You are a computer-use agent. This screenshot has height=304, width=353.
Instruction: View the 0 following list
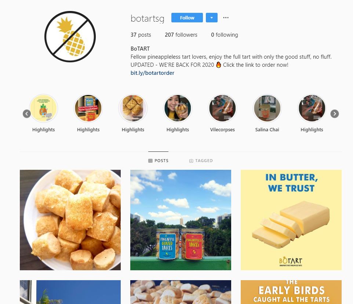coord(225,35)
